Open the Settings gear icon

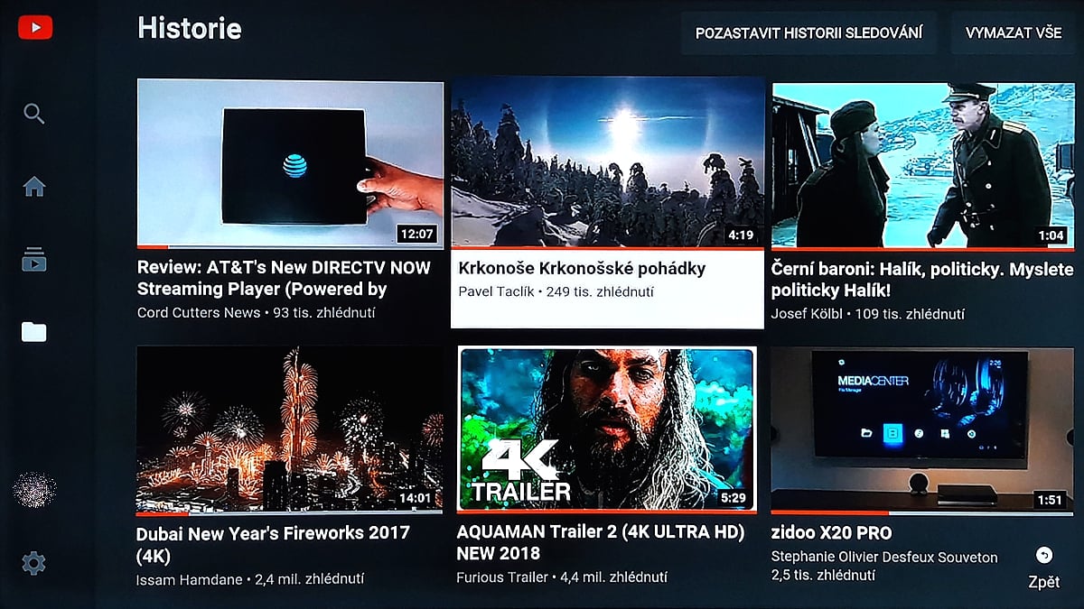pos(33,561)
